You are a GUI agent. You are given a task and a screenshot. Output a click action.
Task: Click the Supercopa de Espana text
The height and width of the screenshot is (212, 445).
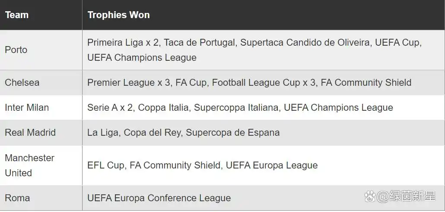tap(233, 132)
